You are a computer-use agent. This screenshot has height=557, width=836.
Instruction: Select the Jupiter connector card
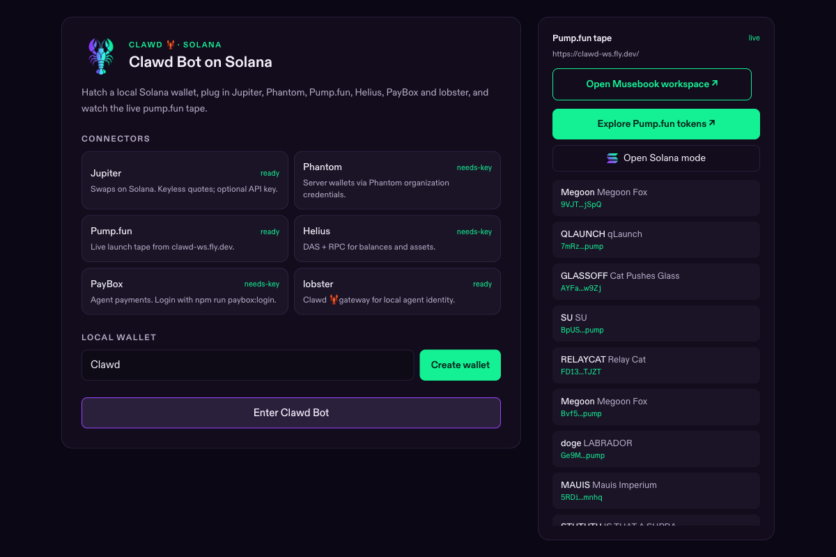[x=185, y=181]
